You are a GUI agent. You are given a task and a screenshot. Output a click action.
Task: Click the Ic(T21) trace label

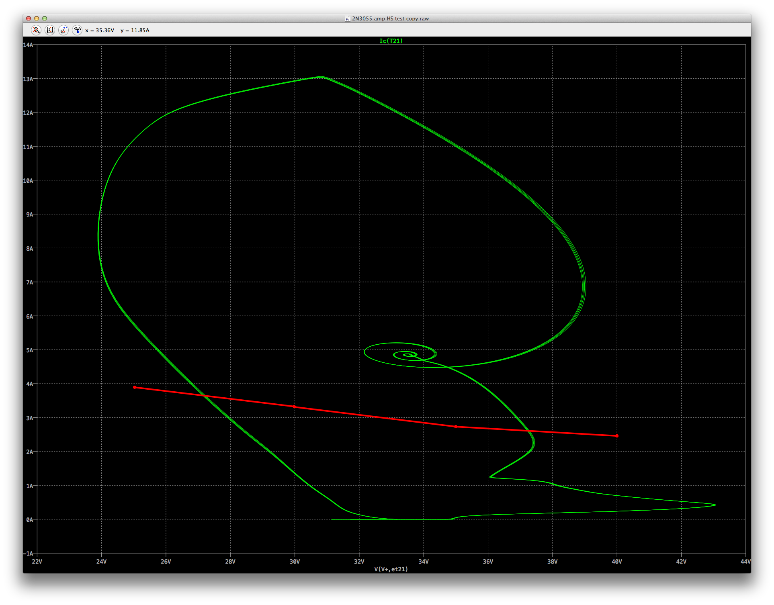pos(391,41)
